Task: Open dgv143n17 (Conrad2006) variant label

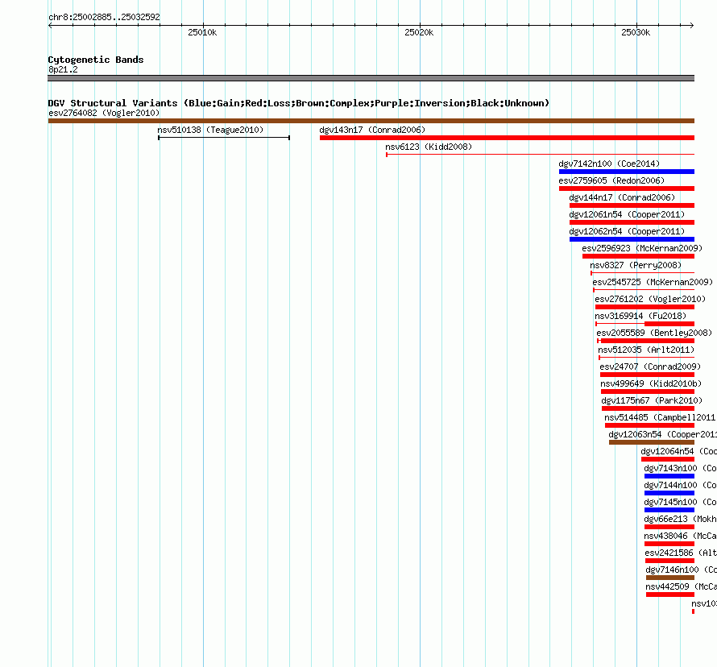Action: (x=372, y=130)
